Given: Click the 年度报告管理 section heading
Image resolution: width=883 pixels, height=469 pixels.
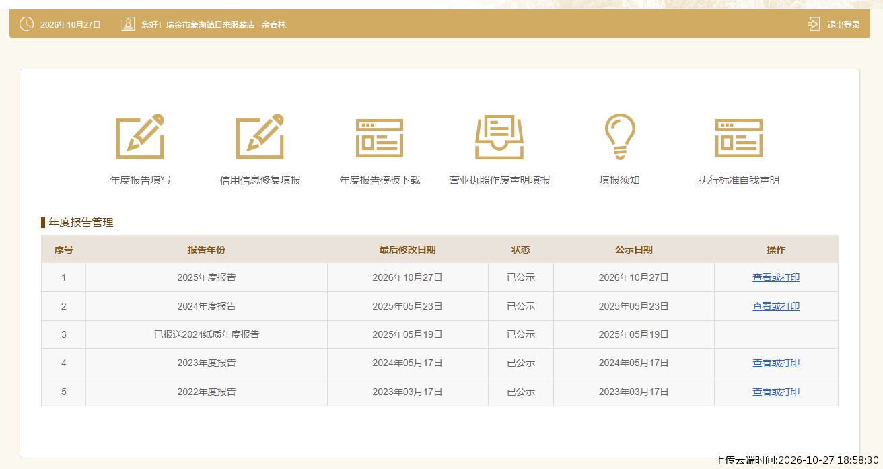Looking at the screenshot, I should (x=81, y=223).
